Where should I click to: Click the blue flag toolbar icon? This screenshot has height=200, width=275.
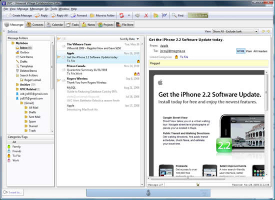pyautogui.click(x=164, y=15)
